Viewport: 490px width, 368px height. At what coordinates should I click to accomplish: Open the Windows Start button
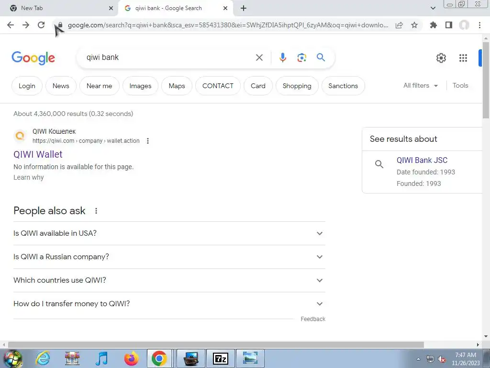pyautogui.click(x=12, y=358)
